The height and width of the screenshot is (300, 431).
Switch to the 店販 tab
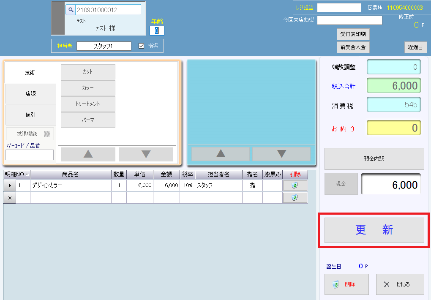(30, 94)
